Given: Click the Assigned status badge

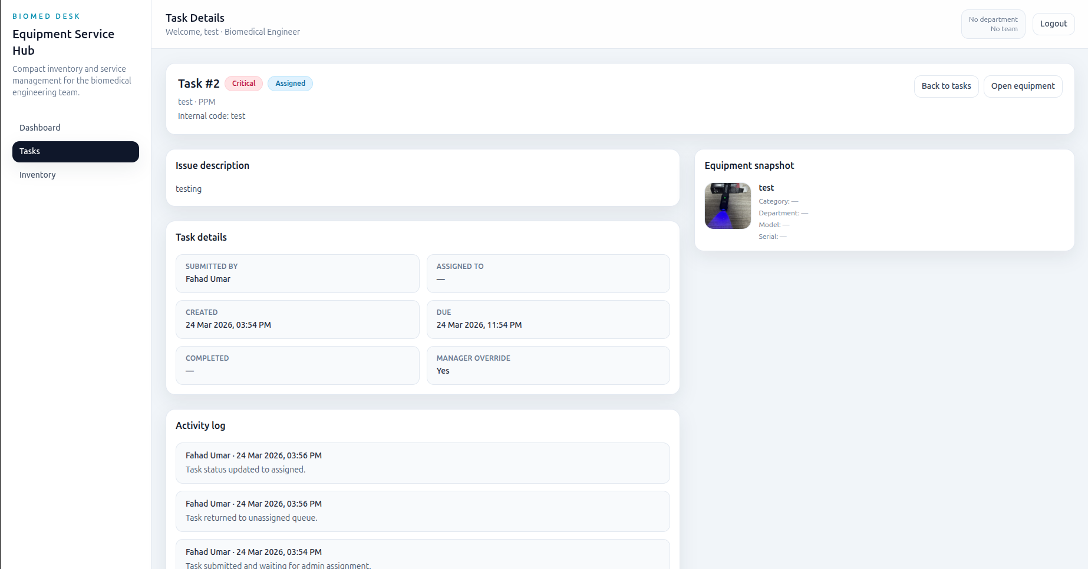Looking at the screenshot, I should click(290, 84).
